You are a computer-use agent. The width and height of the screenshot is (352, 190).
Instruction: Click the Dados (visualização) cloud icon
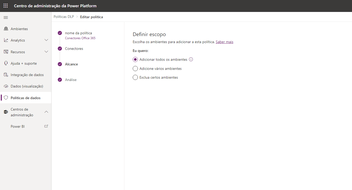coord(6,86)
